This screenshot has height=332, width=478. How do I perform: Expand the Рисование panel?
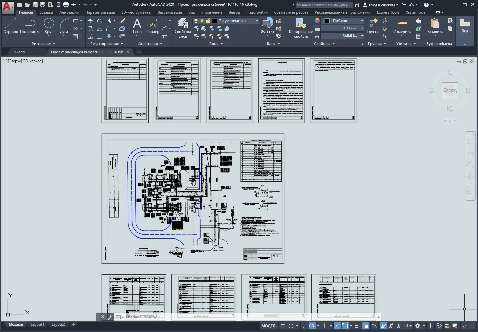coord(43,44)
